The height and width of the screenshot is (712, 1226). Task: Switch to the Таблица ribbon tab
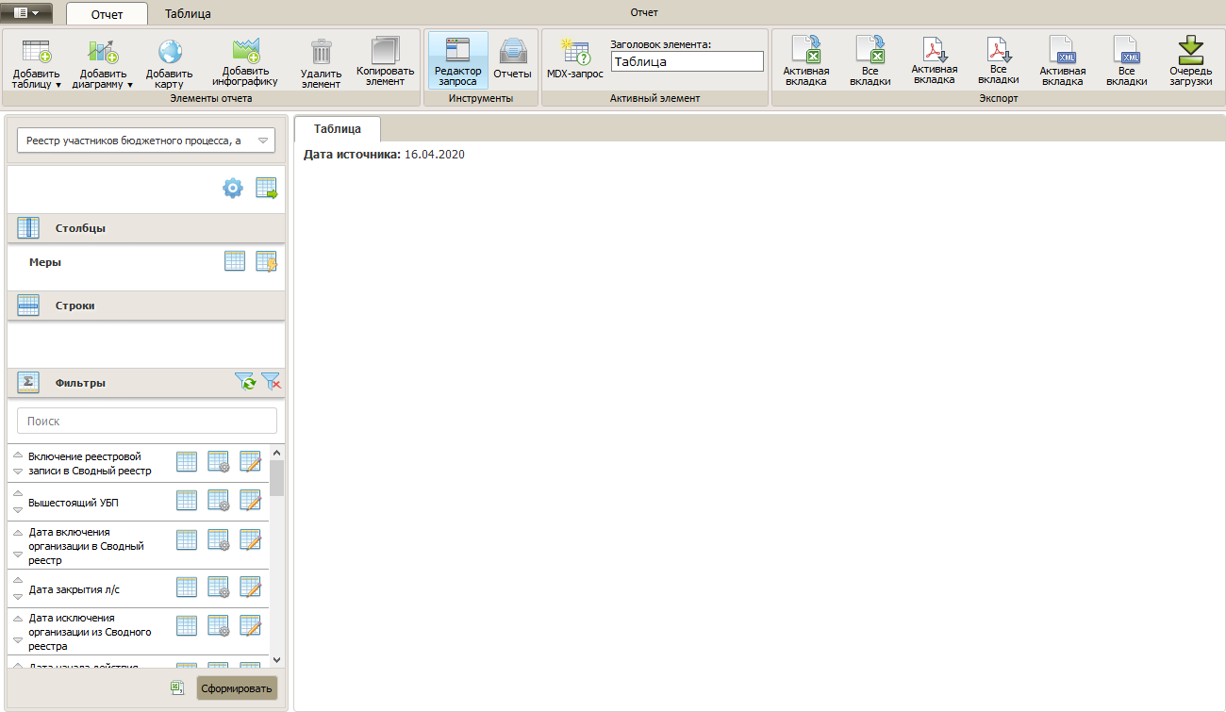point(188,14)
